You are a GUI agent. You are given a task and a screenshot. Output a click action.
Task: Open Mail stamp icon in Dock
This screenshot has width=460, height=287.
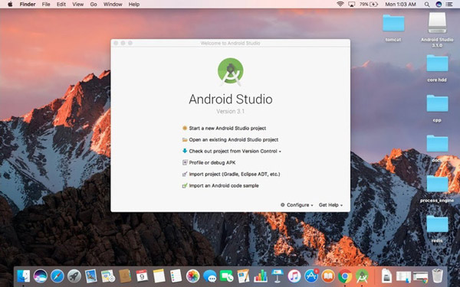pos(91,276)
